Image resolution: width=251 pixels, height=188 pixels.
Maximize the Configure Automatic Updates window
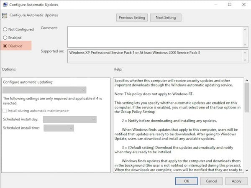(x=230, y=5)
